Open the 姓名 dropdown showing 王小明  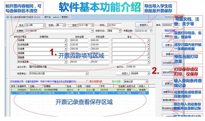(x=44, y=25)
